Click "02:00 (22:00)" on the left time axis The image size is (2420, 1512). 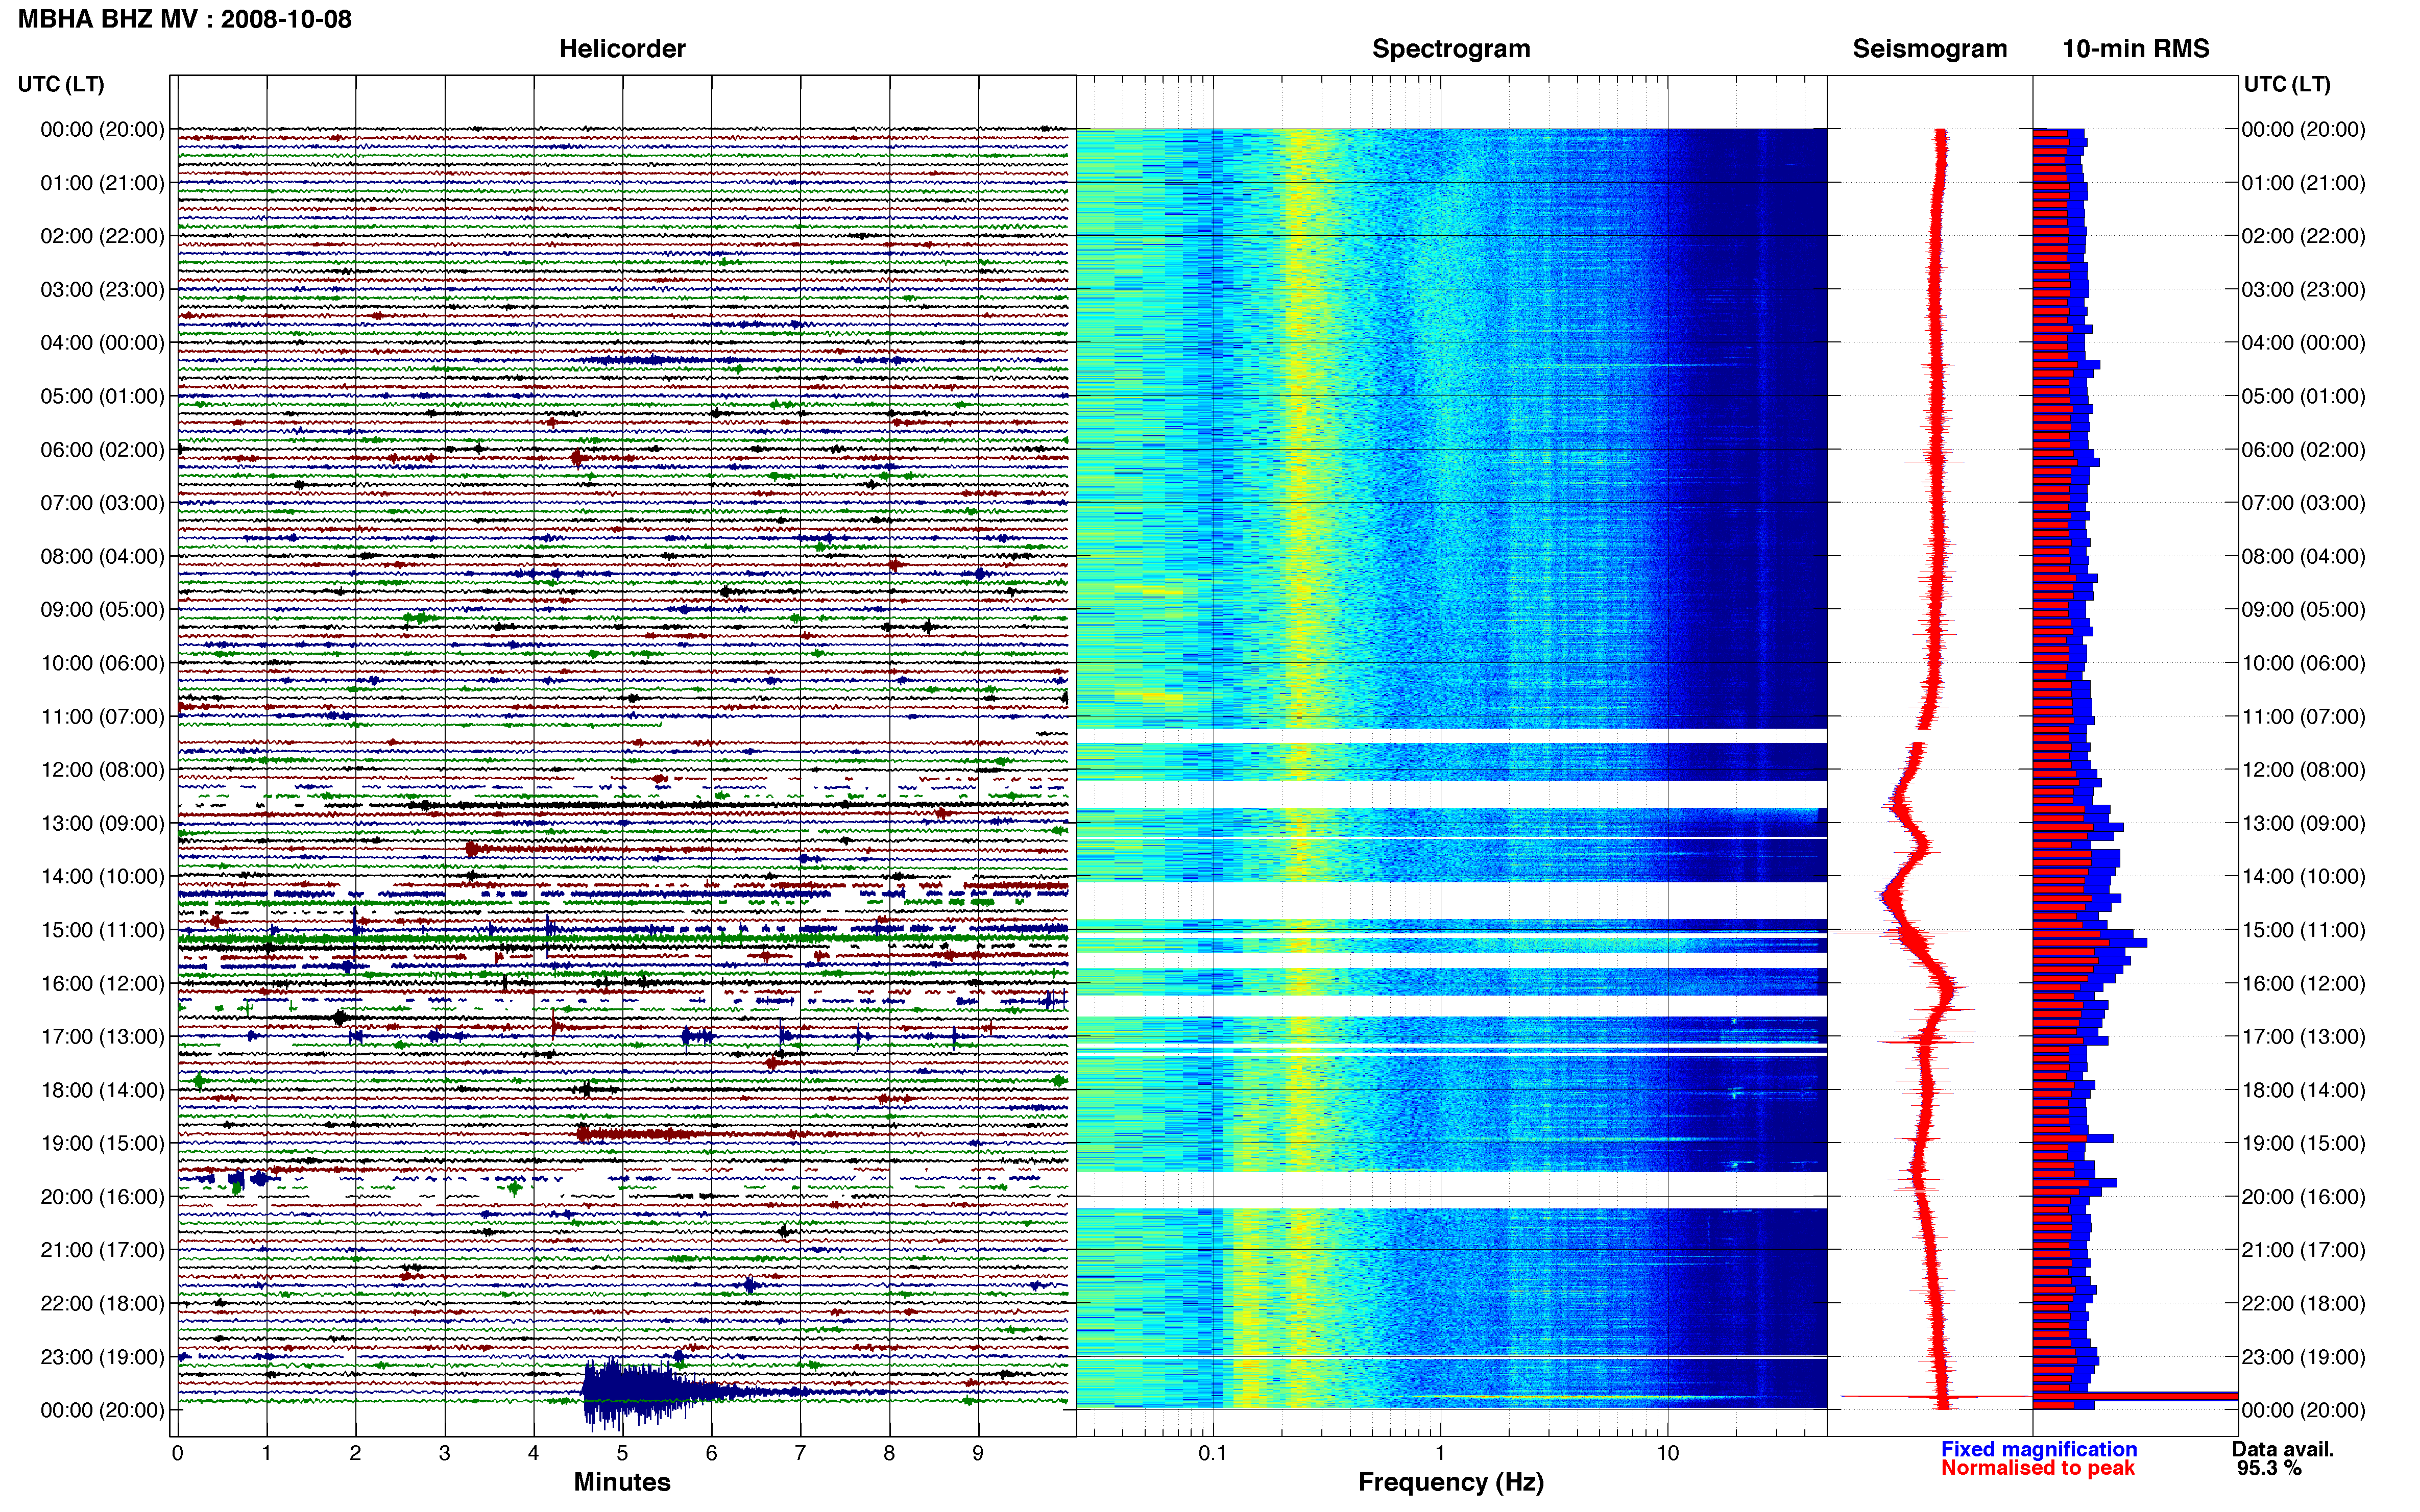[102, 236]
